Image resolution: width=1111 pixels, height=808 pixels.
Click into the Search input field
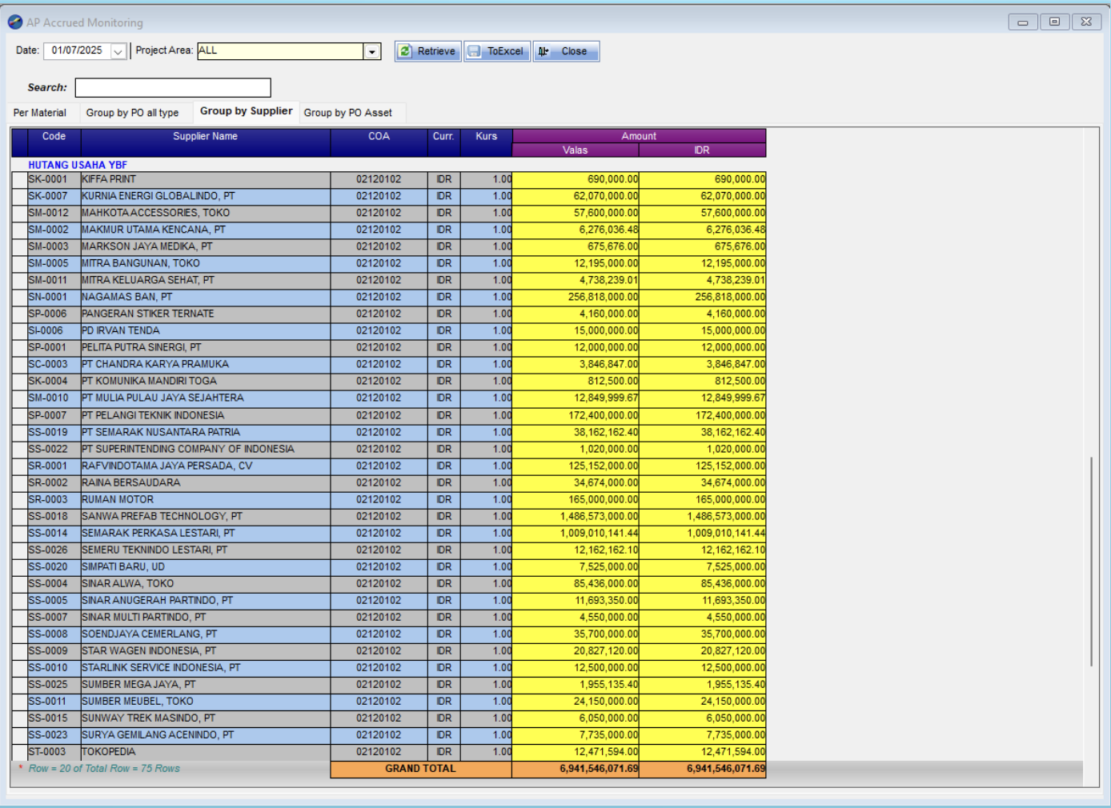[x=173, y=87]
